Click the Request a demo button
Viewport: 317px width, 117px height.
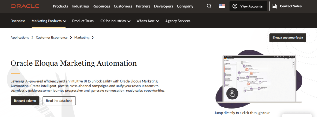pyautogui.click(x=25, y=101)
